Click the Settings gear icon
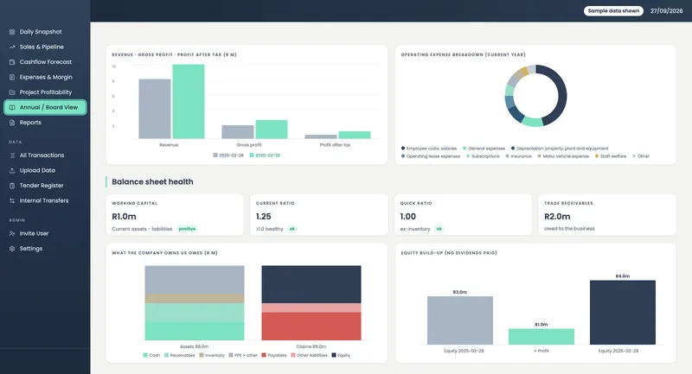The image size is (692, 374). [x=12, y=249]
